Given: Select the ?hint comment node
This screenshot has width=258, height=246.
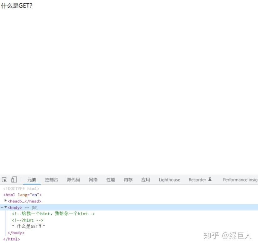Looking at the screenshot, I should click(28, 220).
